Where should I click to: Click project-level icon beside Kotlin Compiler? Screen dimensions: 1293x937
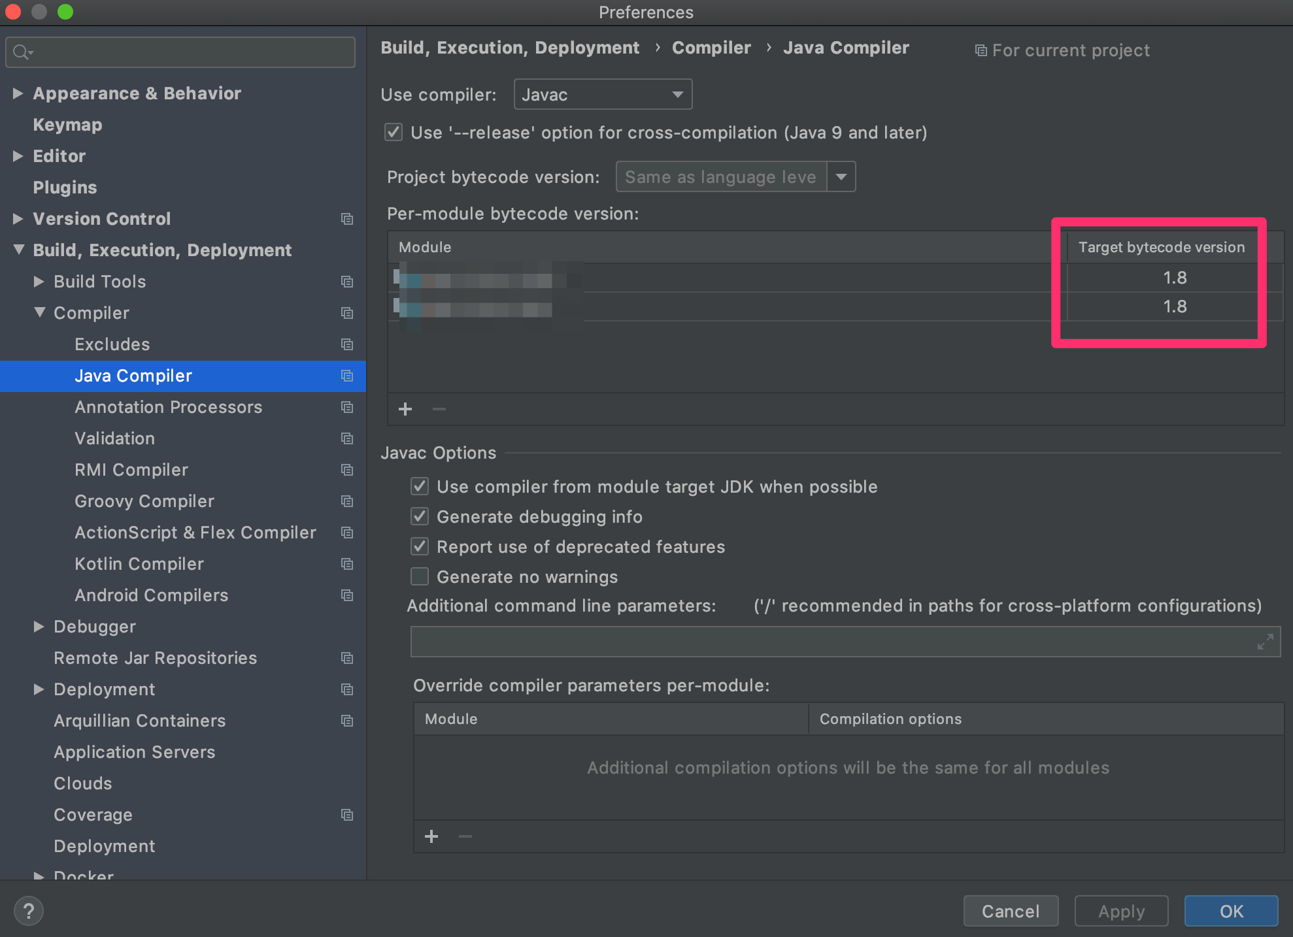click(347, 564)
